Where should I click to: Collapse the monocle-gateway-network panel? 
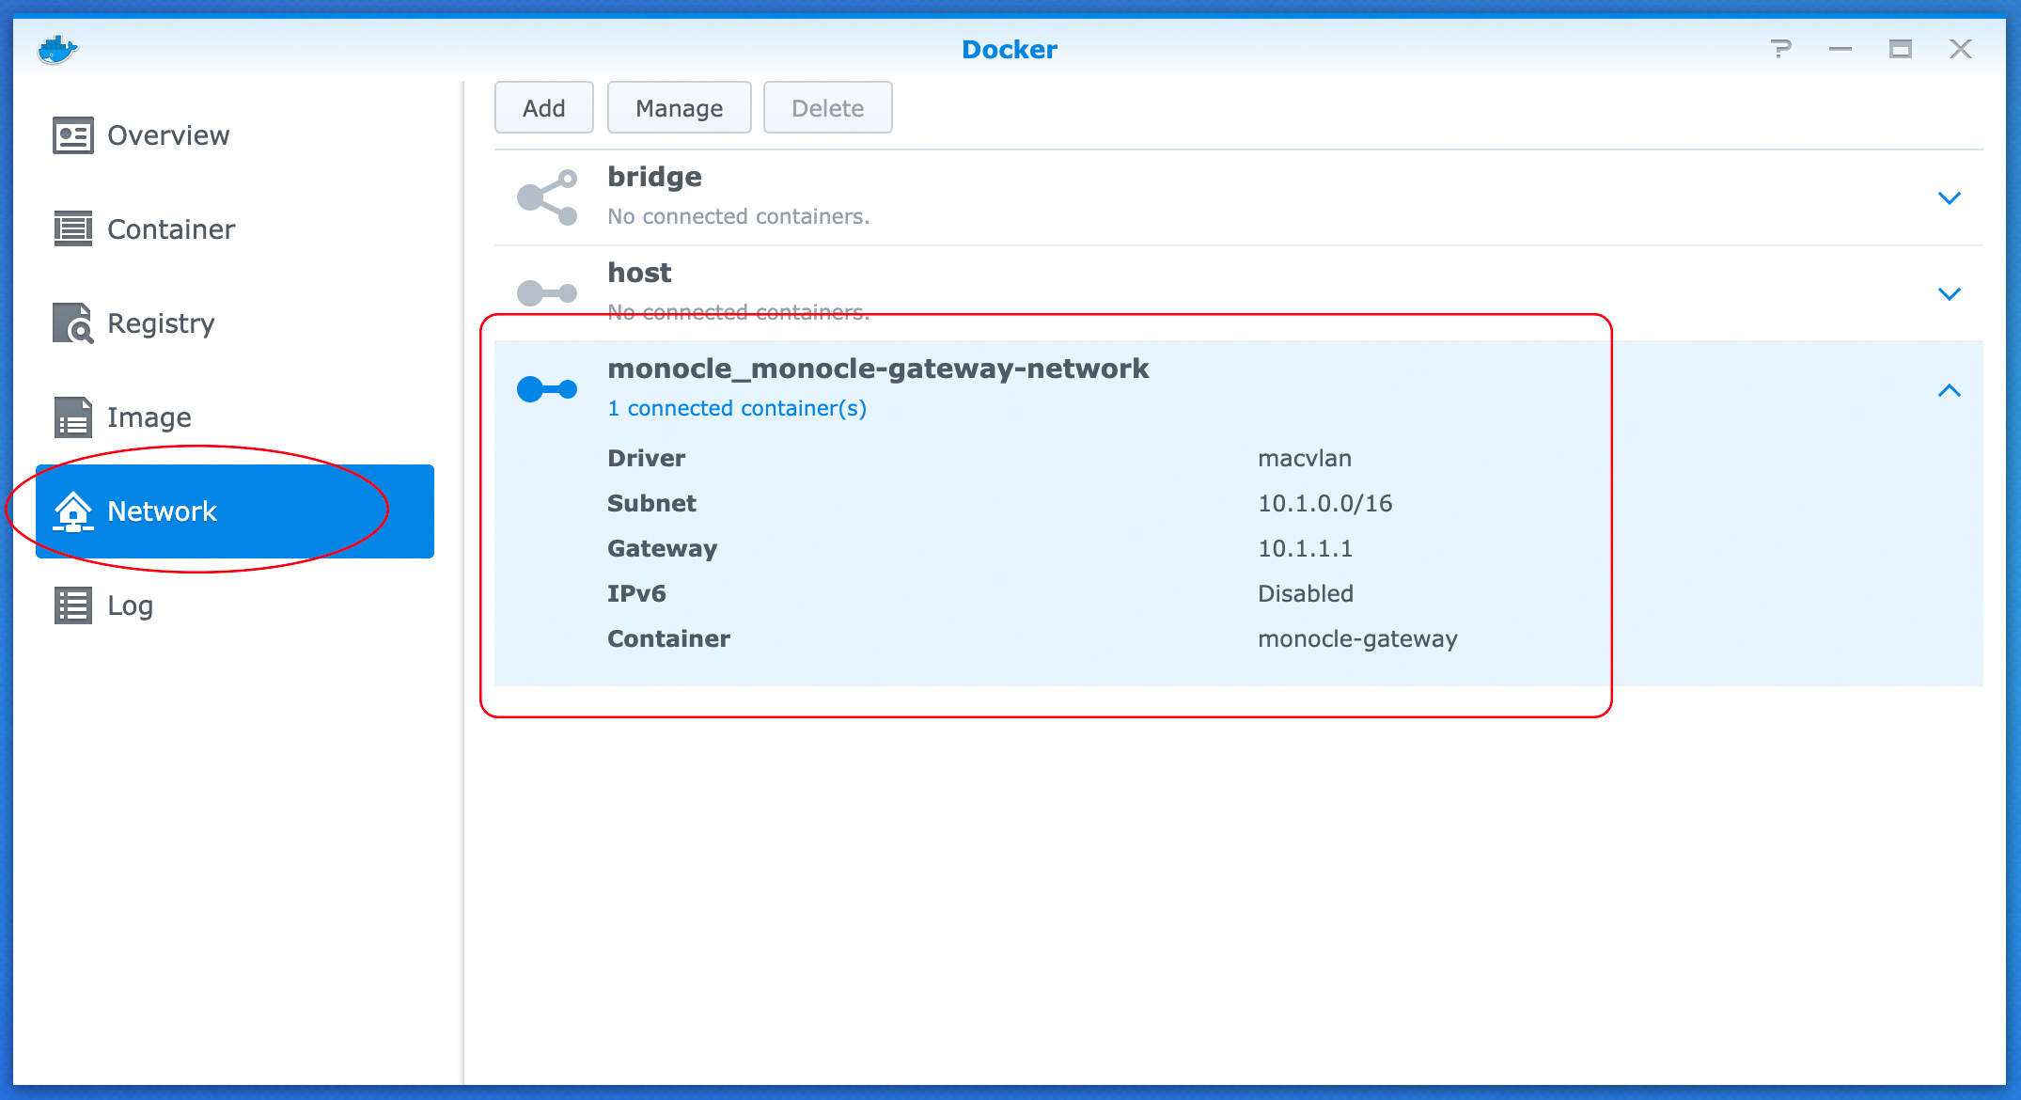(1950, 390)
